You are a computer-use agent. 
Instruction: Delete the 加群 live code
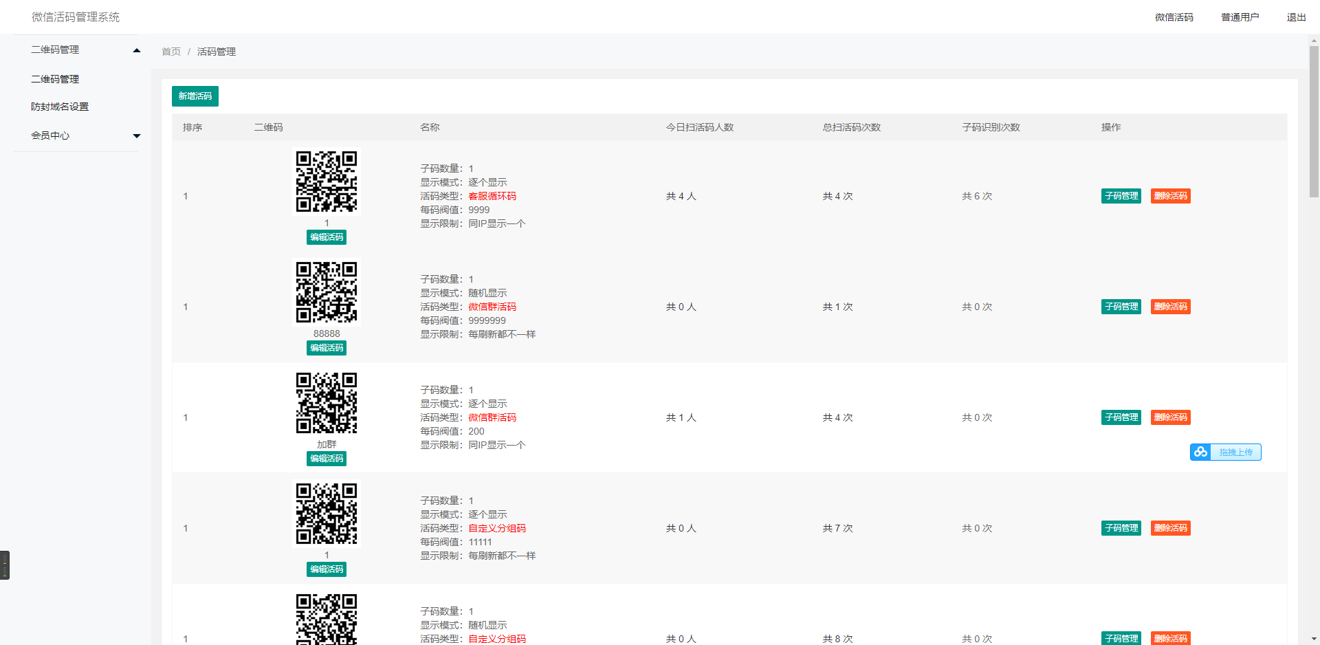point(1171,417)
